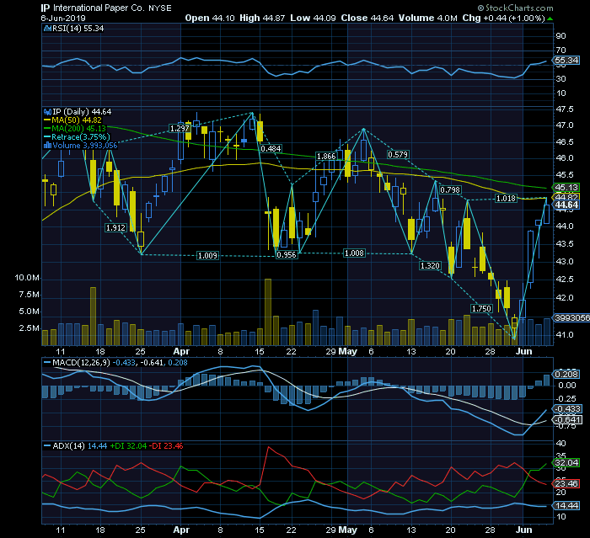
Task: Click the 2.5M volume scale label
Action: coord(29,328)
